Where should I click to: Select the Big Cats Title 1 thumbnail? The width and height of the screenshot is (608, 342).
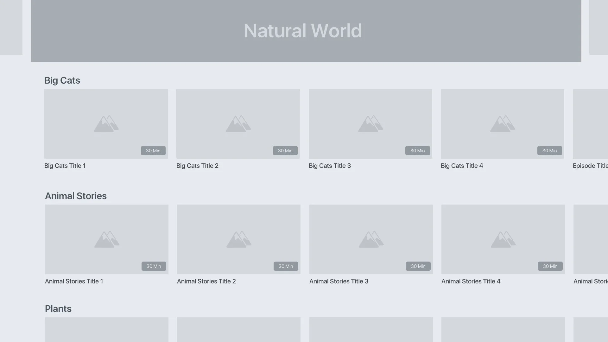(x=106, y=124)
